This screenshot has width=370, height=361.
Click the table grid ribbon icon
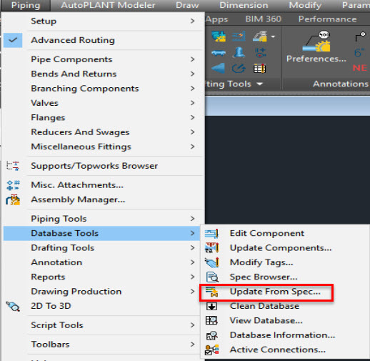259,69
